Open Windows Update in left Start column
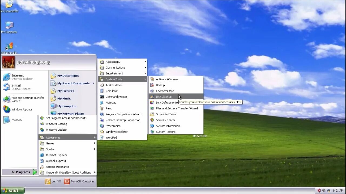 point(24,109)
